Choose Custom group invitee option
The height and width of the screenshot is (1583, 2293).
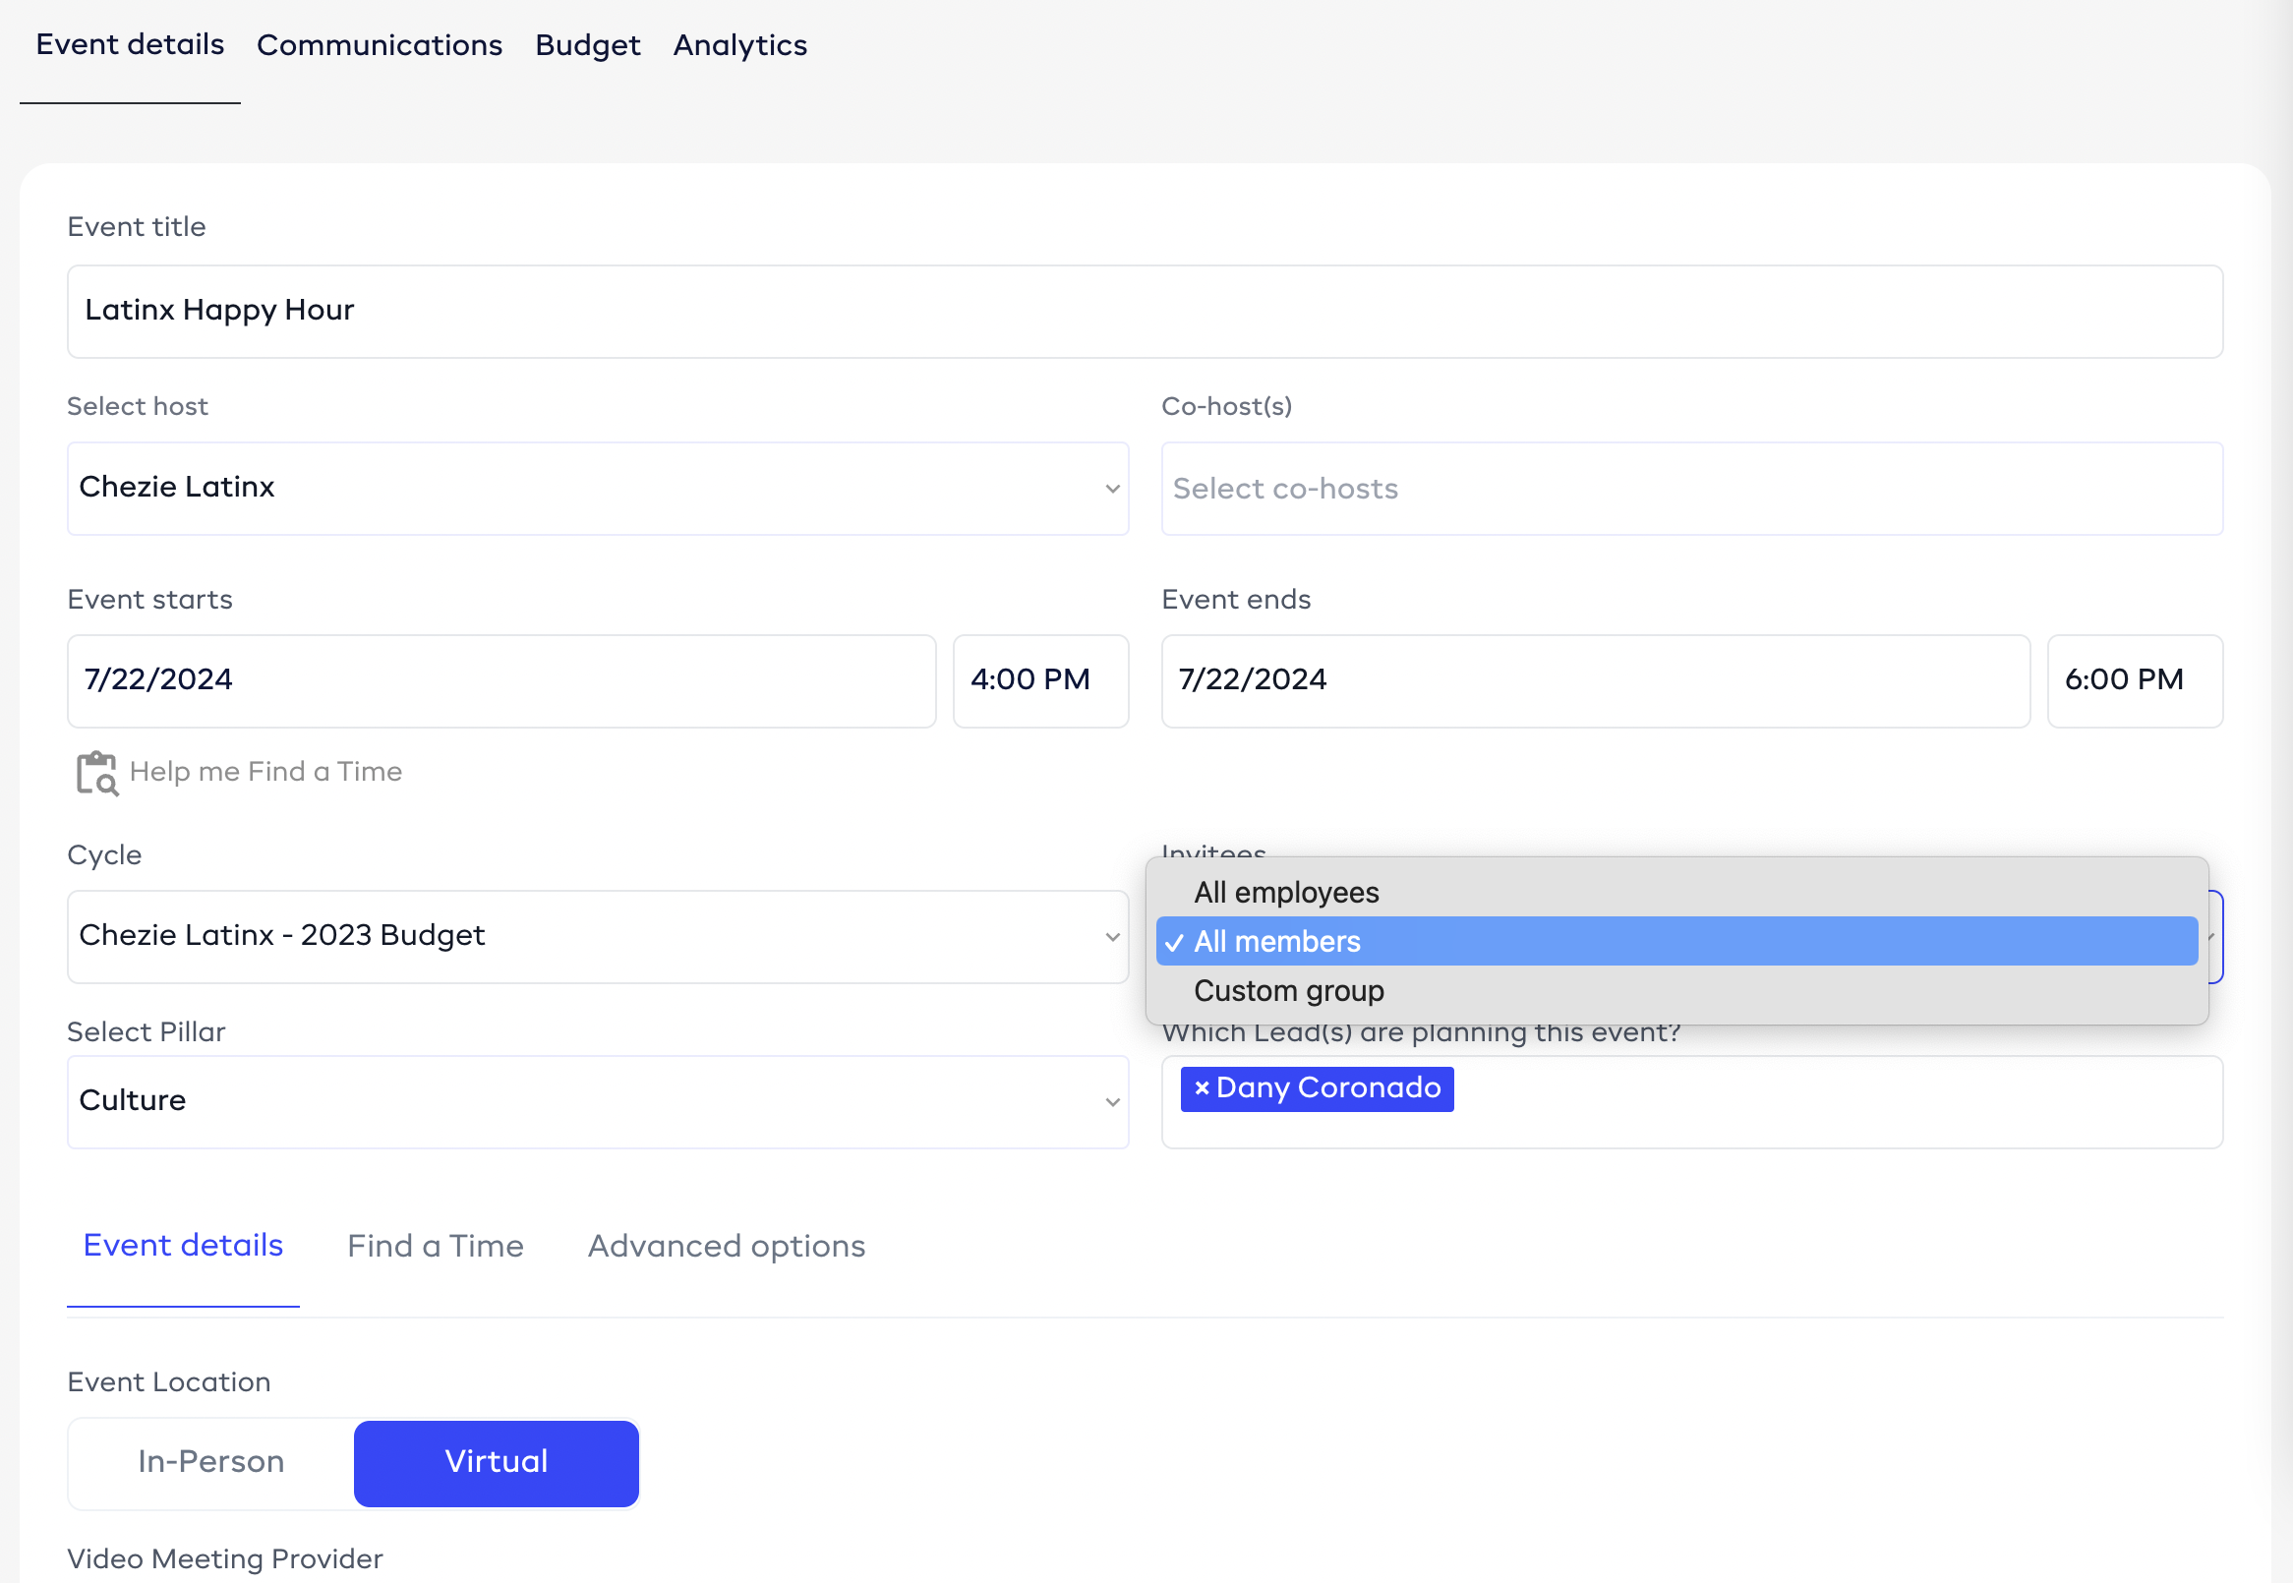pos(1288,991)
